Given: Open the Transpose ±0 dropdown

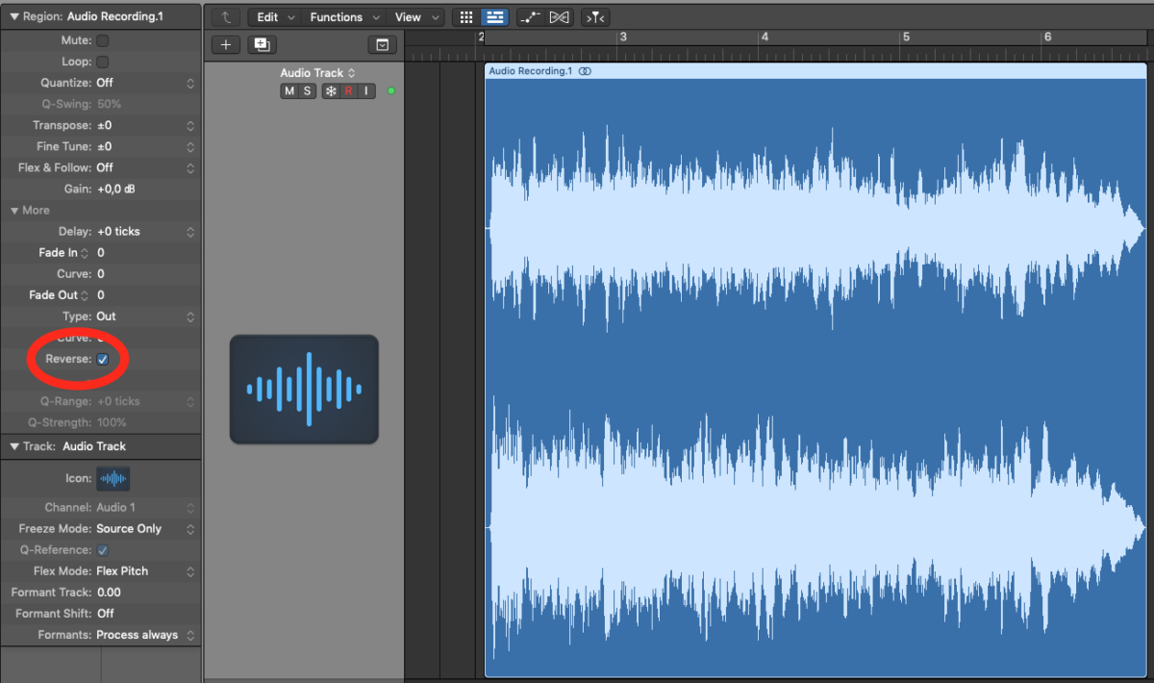Looking at the screenshot, I should pyautogui.click(x=146, y=125).
